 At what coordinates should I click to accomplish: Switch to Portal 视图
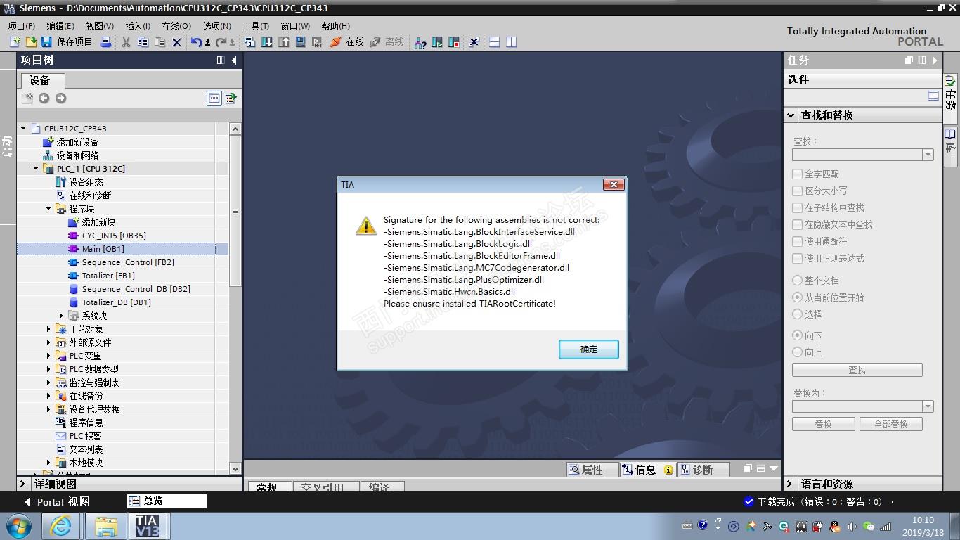(x=57, y=502)
